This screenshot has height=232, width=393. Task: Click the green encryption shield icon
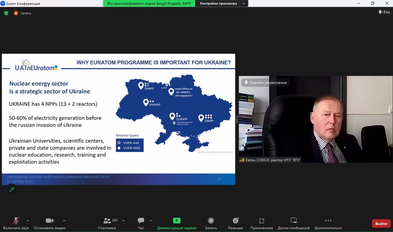pos(6,13)
